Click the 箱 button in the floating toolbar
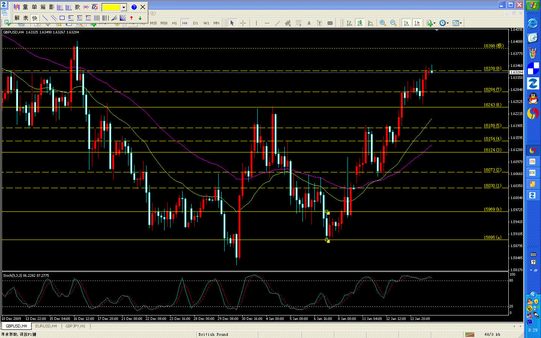This screenshot has width=541, height=338. click(x=43, y=7)
